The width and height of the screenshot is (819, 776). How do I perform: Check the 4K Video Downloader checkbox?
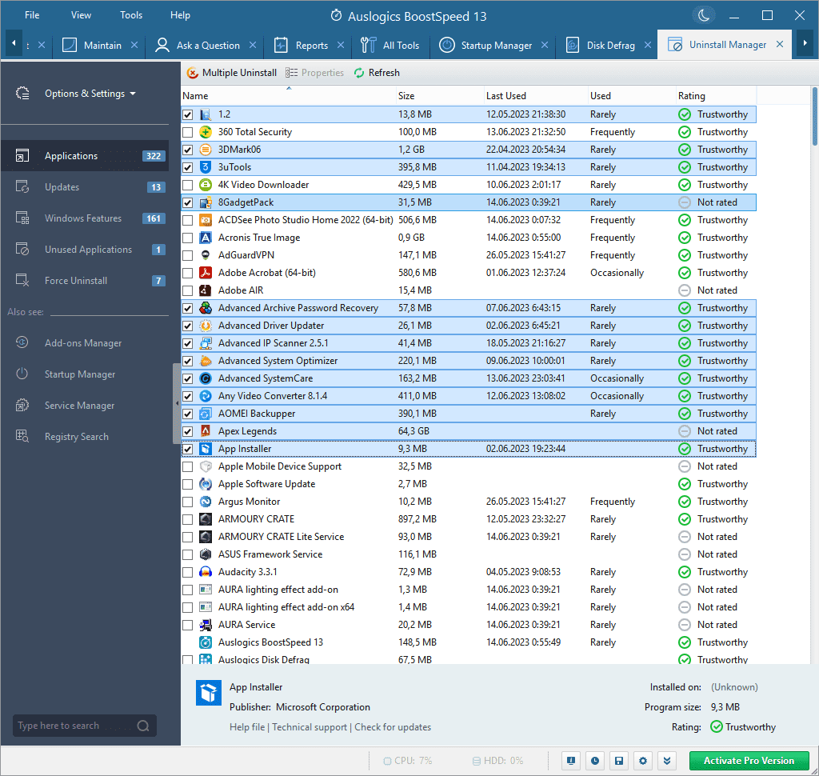188,185
